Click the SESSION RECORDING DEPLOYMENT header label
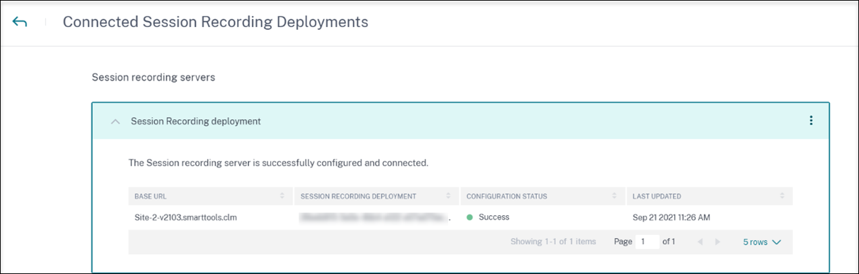Screen dimensions: 859x274 (358, 196)
